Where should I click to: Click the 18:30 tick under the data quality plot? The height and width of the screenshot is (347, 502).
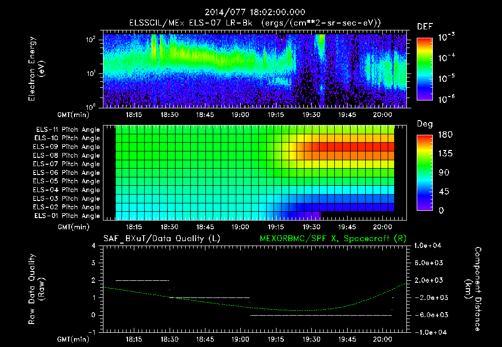pos(169,339)
